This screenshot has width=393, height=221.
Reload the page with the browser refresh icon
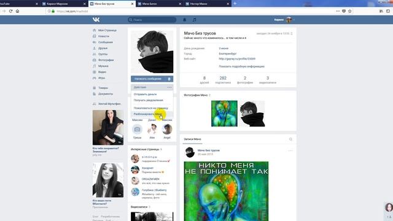10,11
